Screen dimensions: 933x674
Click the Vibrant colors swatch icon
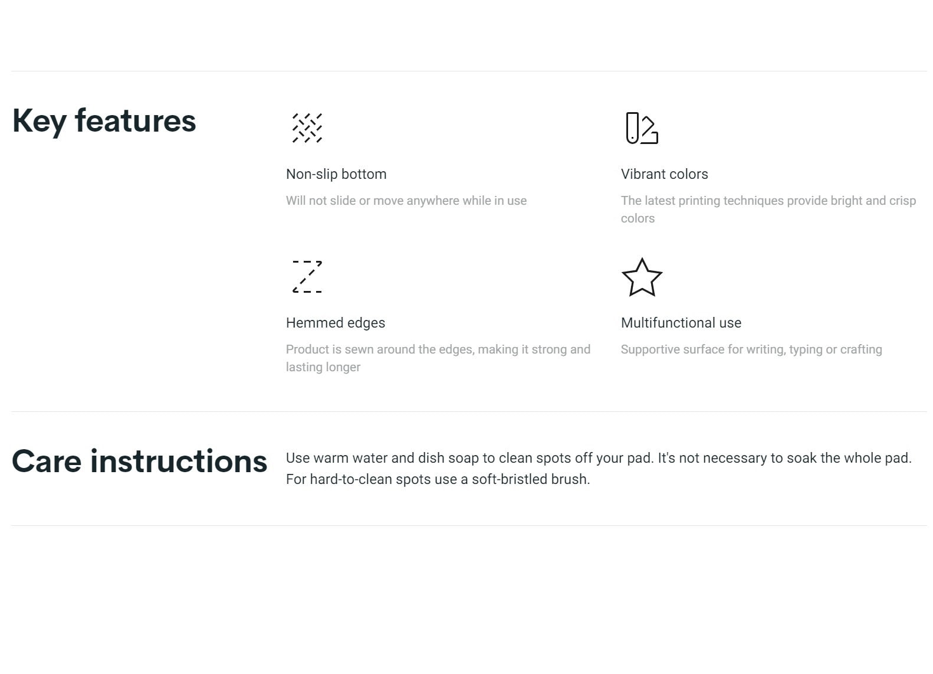click(x=642, y=128)
